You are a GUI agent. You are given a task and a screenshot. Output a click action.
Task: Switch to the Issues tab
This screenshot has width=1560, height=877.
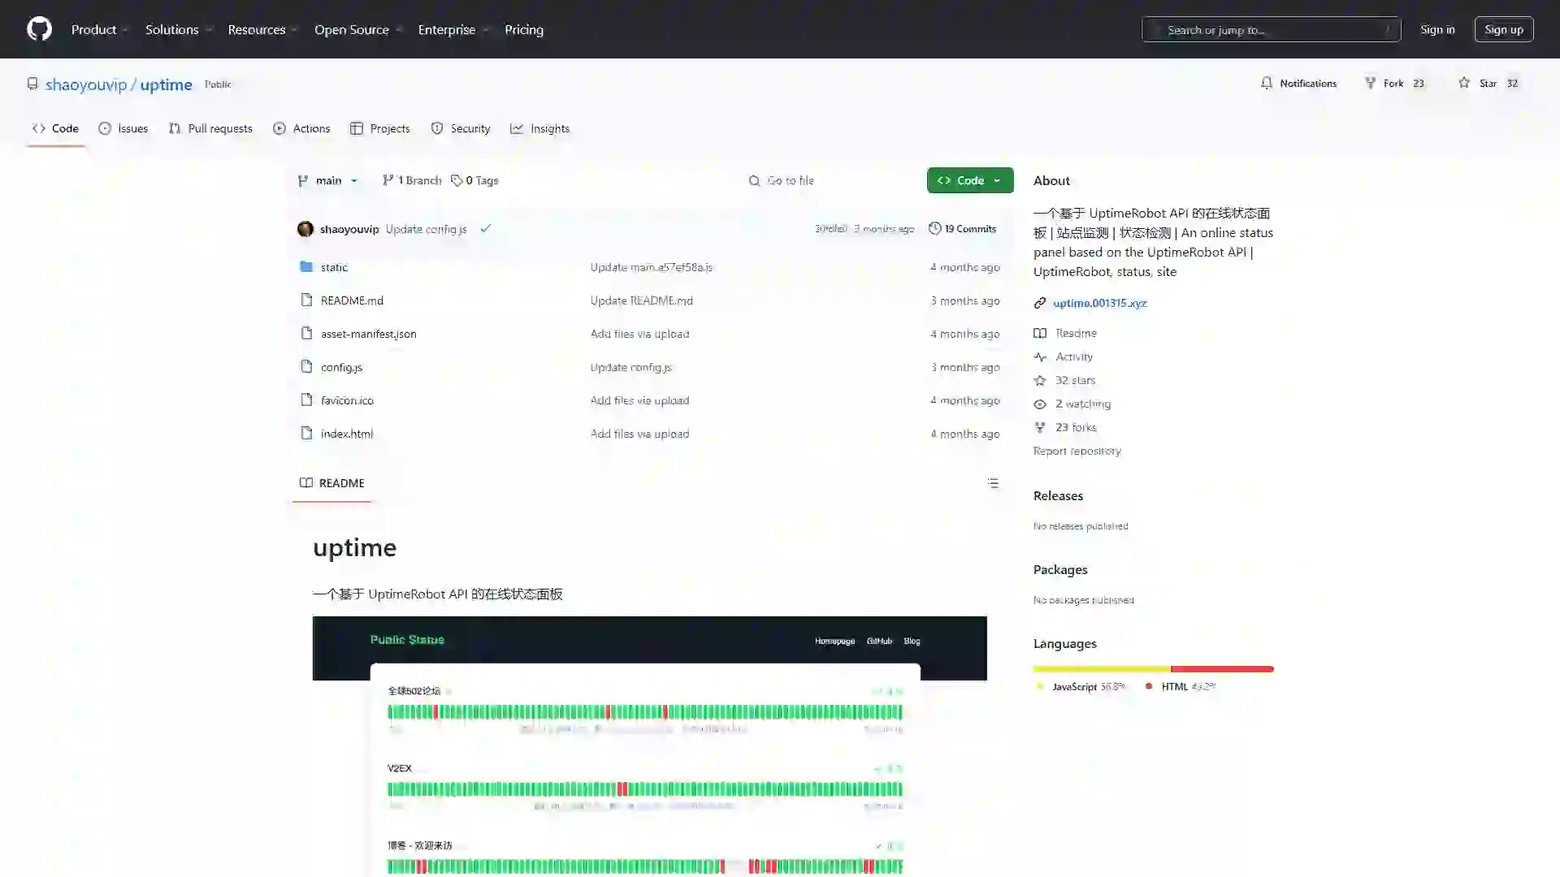(x=123, y=128)
